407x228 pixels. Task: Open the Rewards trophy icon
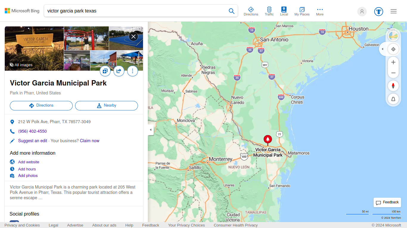coord(379,11)
